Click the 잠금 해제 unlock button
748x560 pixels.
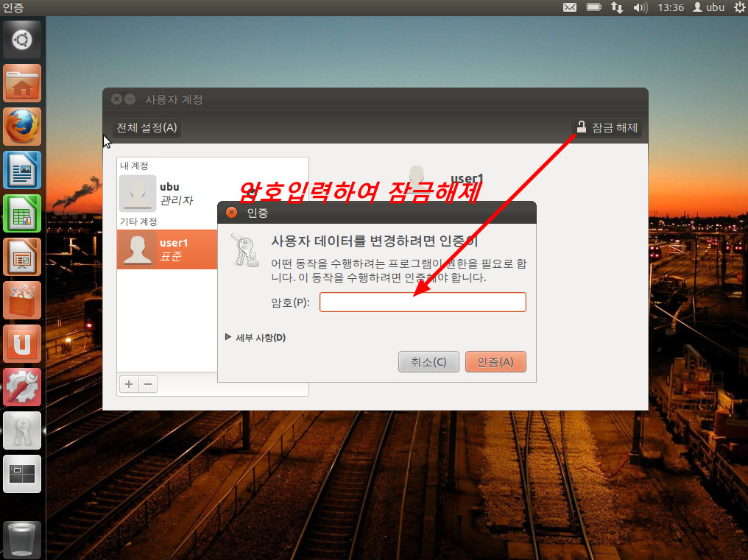[x=607, y=127]
